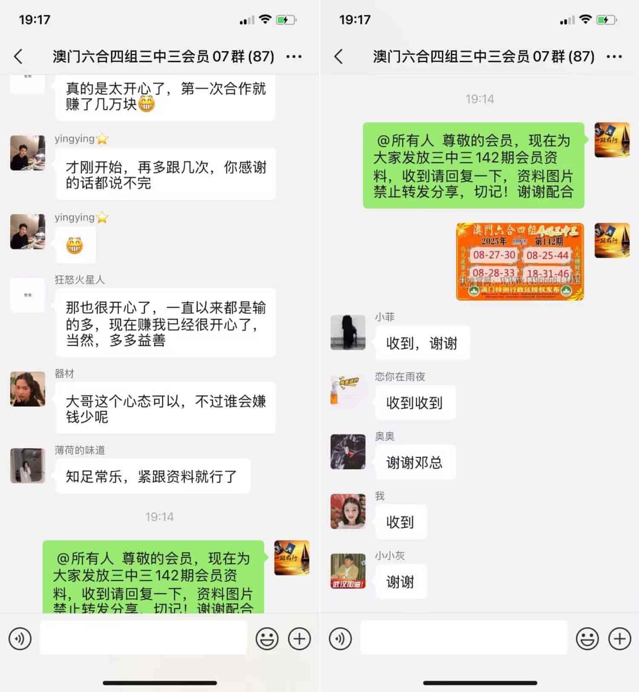
Task: Tap yingying's avatar beside 才刚开始 message
Action: coord(28,153)
